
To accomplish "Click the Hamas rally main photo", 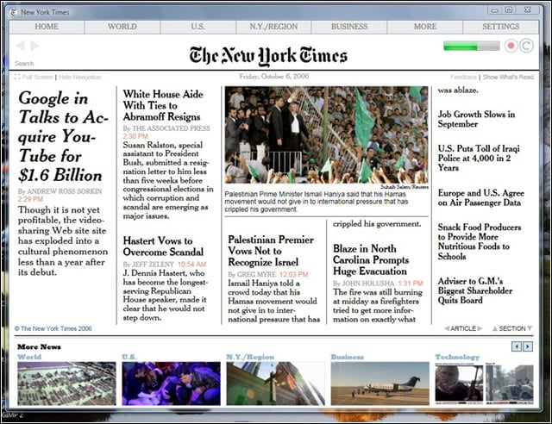I will (x=326, y=134).
